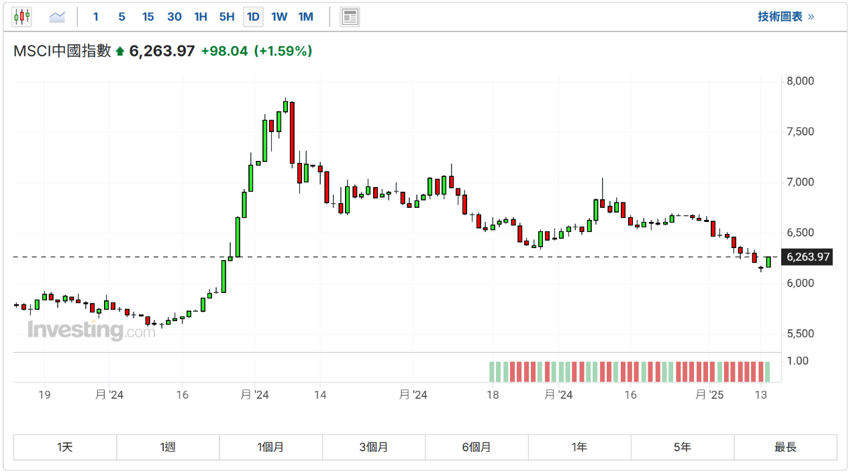This screenshot has width=851, height=474.
Task: Select the 1-minute interval
Action: click(x=95, y=17)
